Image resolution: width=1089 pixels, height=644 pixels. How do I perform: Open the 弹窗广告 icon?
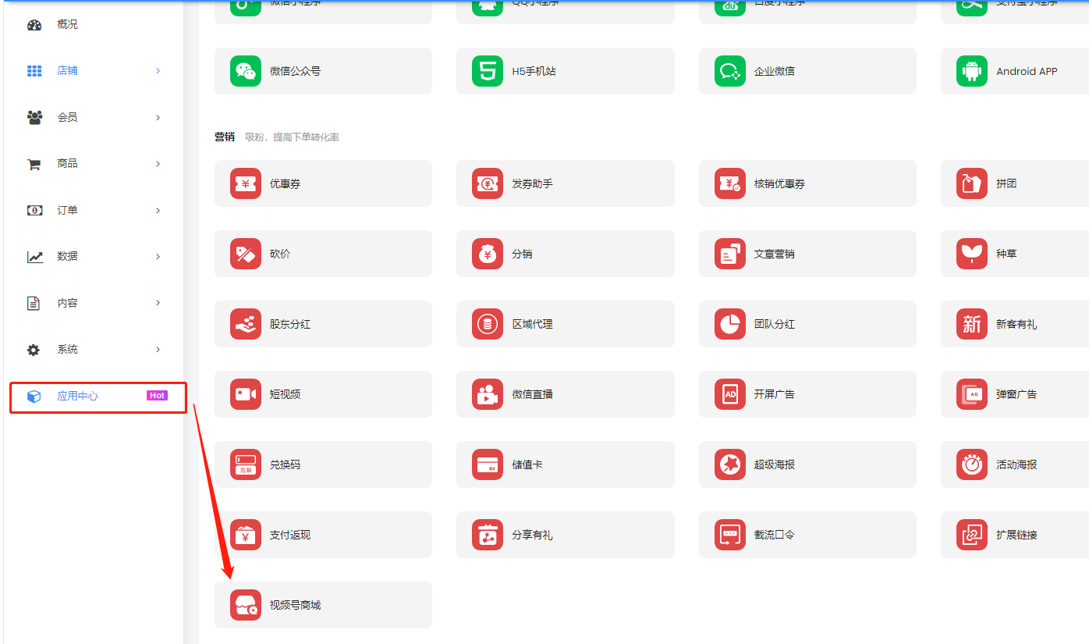972,394
